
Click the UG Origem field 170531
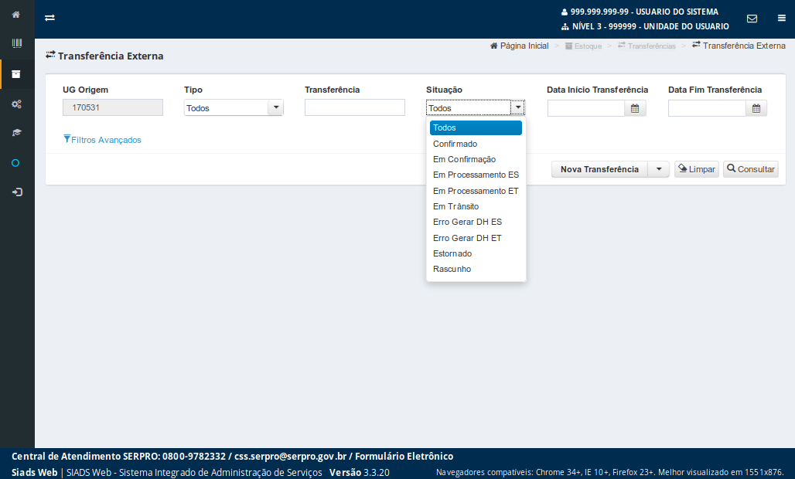(113, 107)
